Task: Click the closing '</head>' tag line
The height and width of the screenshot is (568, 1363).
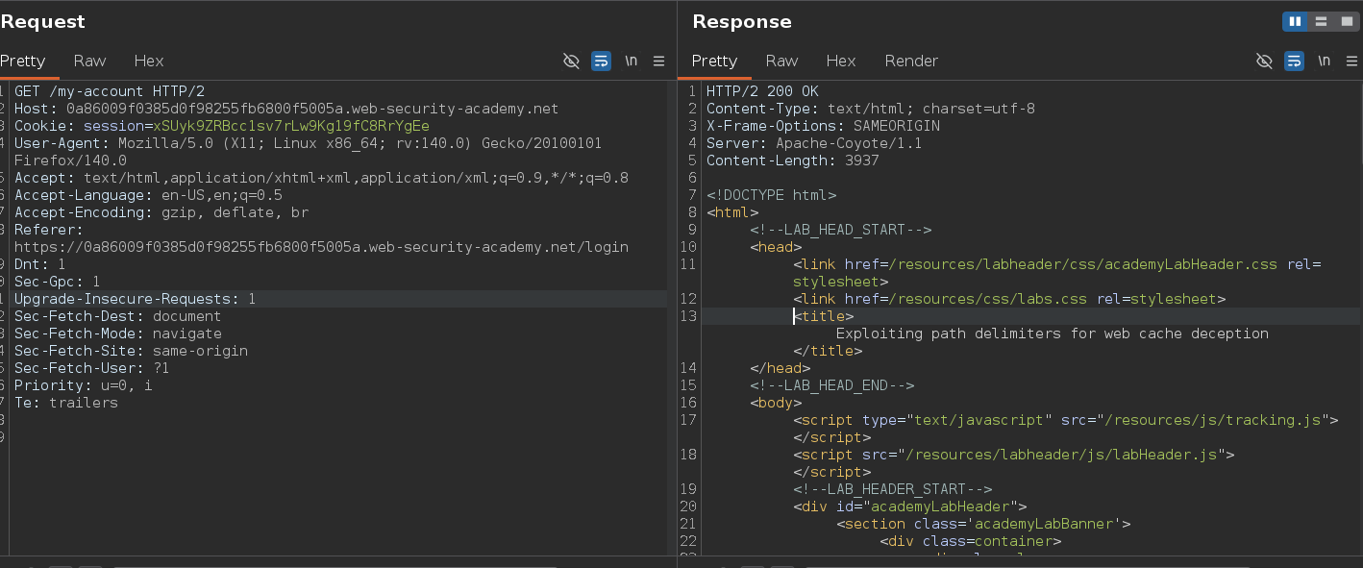Action: (780, 368)
